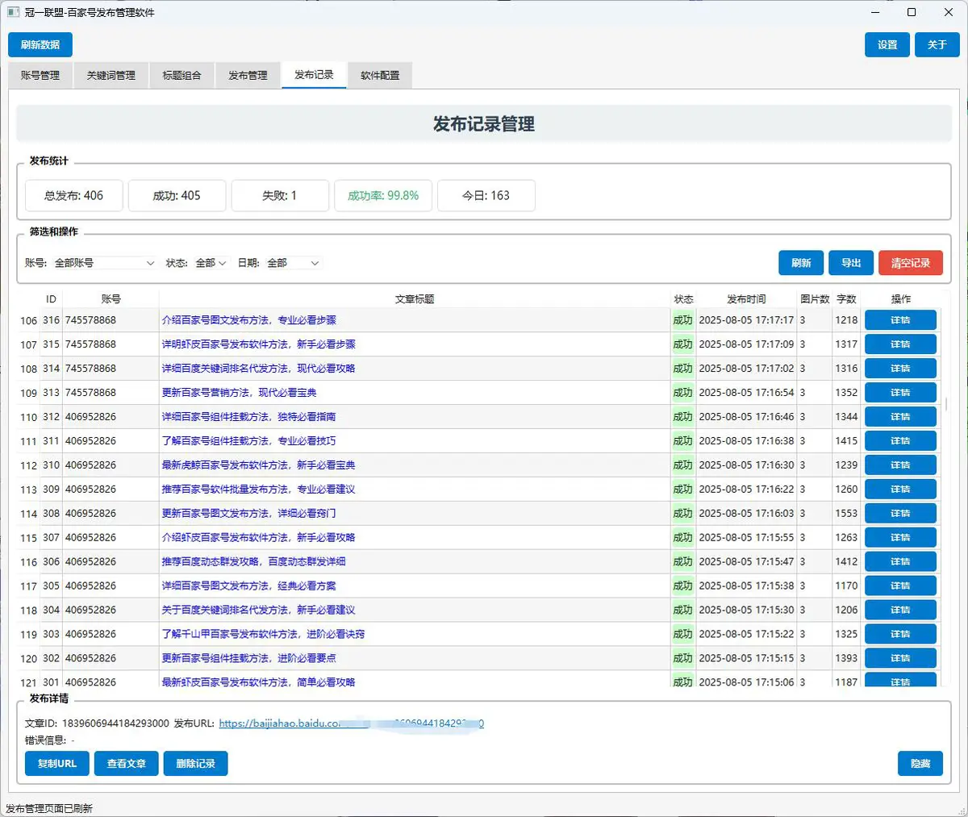Click the 刷新数据 button

click(x=40, y=45)
